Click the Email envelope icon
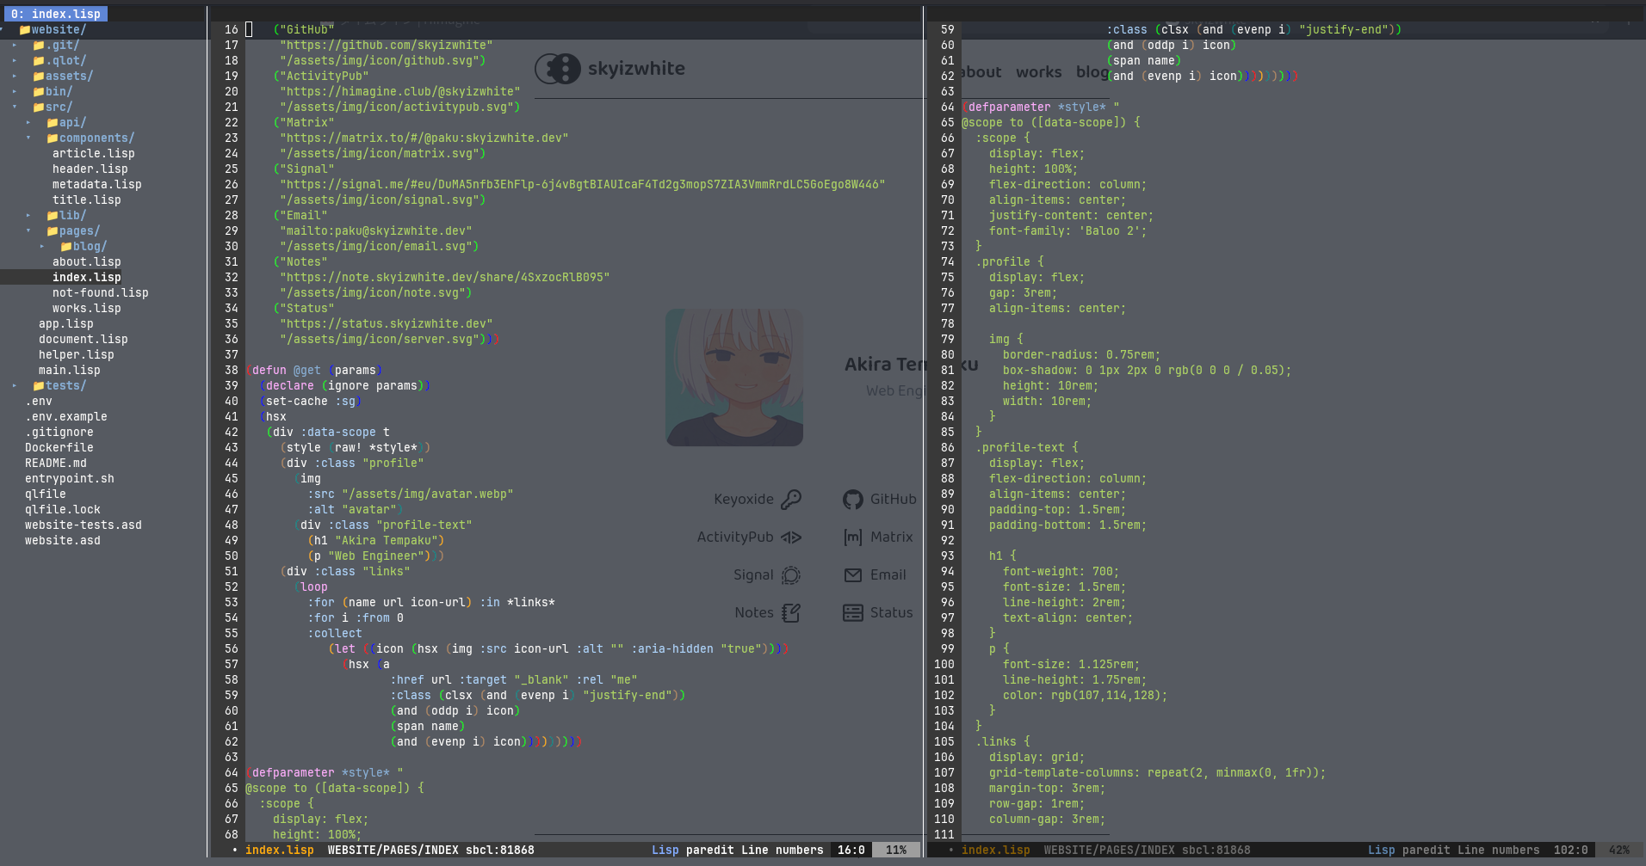This screenshot has width=1646, height=866. pyautogui.click(x=852, y=575)
